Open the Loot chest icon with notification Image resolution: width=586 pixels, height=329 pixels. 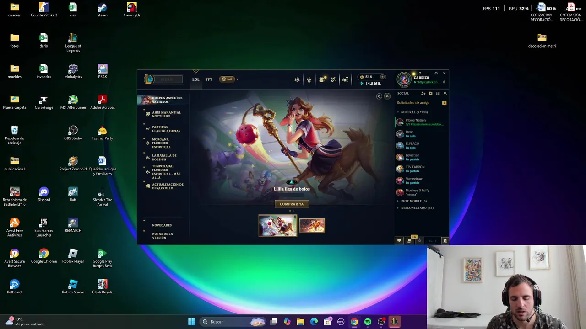point(322,80)
